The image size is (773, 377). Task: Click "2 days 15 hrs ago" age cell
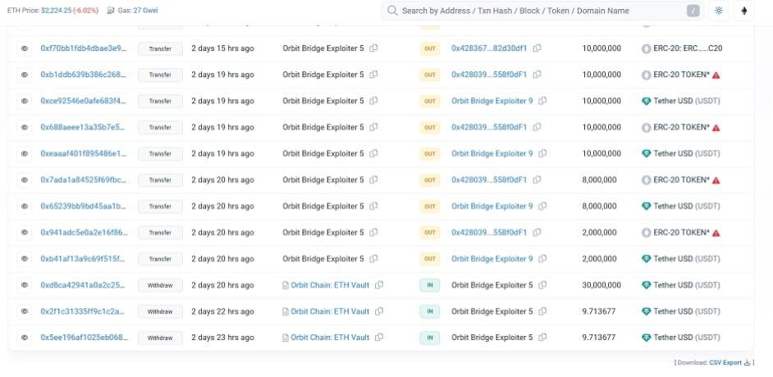point(223,48)
